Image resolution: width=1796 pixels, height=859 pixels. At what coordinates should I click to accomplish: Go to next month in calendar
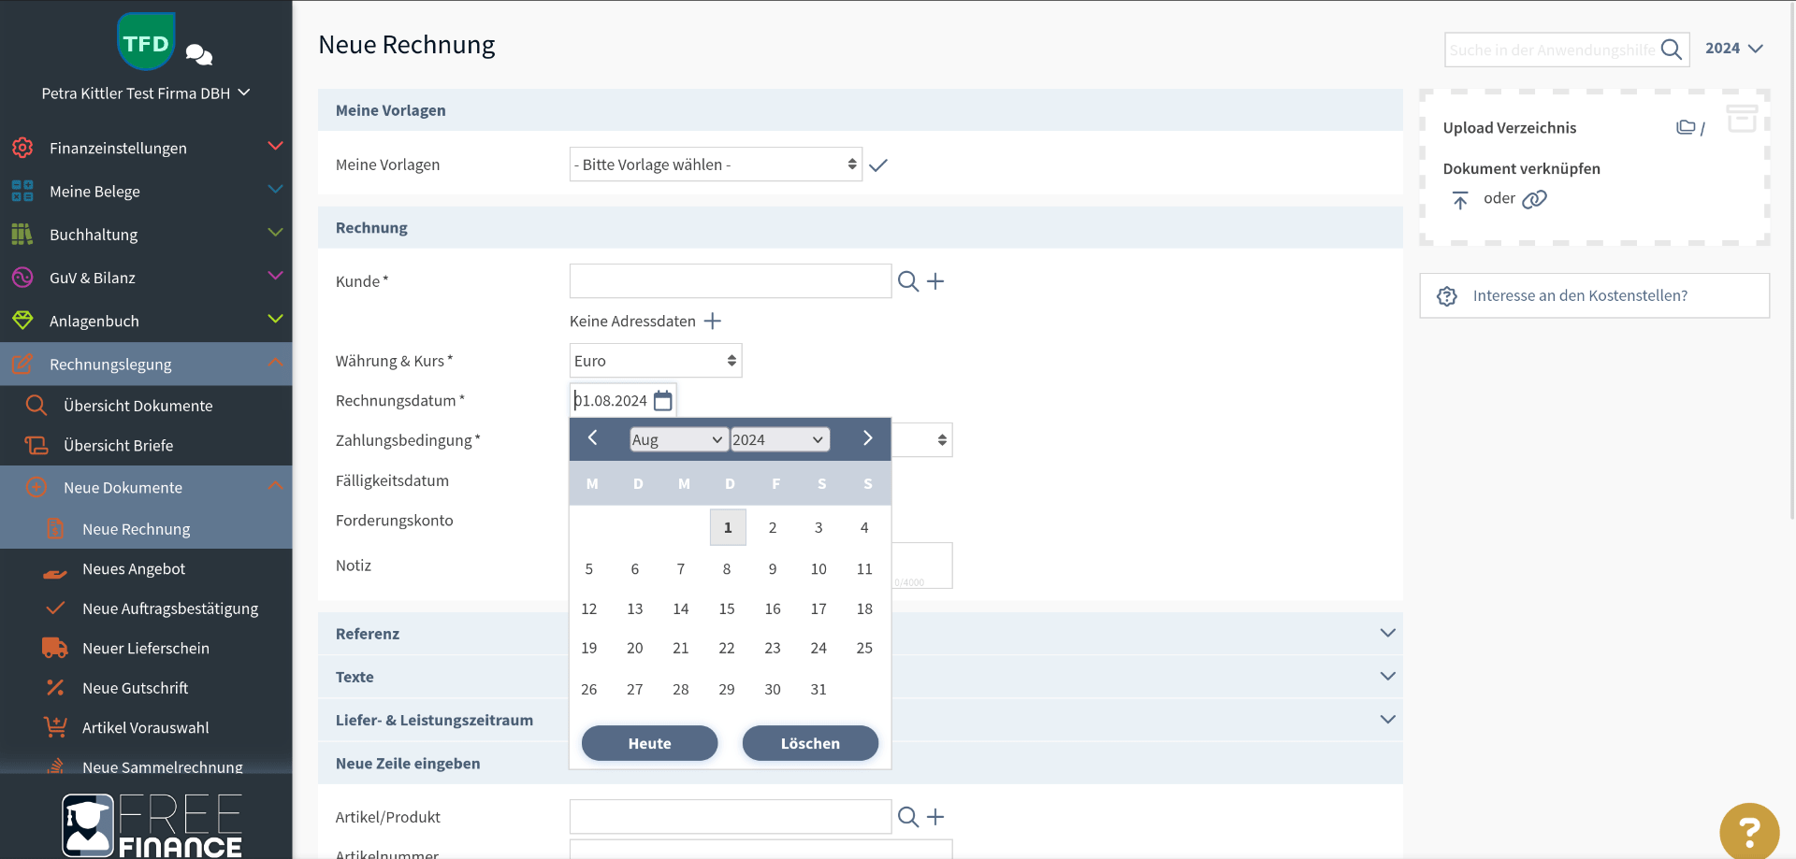867,438
